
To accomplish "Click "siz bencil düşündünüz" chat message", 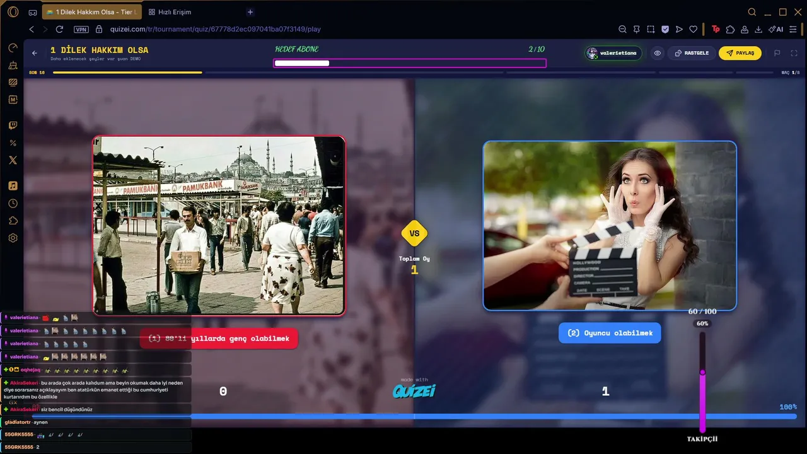I will click(x=67, y=410).
